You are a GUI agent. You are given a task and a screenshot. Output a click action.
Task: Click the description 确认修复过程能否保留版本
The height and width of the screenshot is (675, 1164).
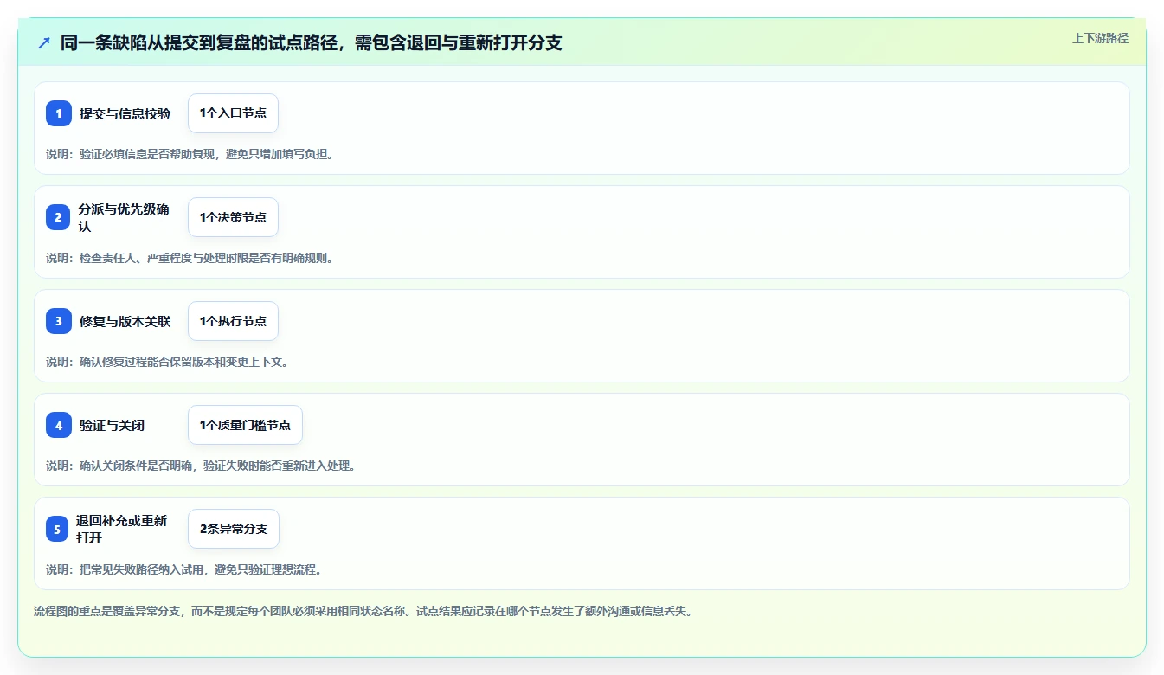coord(167,362)
